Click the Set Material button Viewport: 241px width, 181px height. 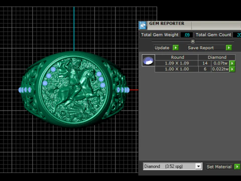pyautogui.click(x=219, y=167)
